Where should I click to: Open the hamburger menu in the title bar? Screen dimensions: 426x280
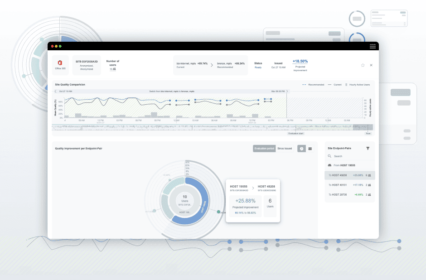(373, 46)
